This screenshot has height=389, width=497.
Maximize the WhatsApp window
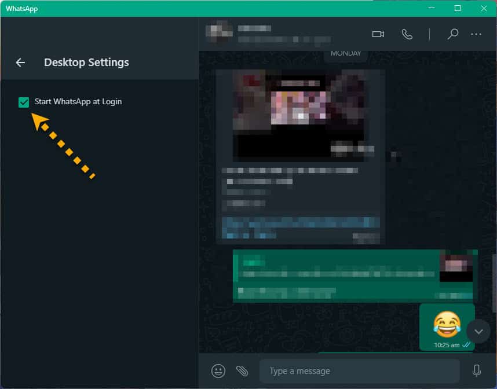click(x=458, y=8)
